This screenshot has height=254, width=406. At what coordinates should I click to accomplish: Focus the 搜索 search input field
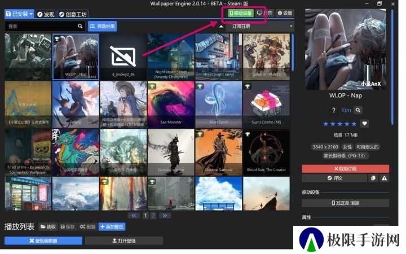(x=42, y=26)
